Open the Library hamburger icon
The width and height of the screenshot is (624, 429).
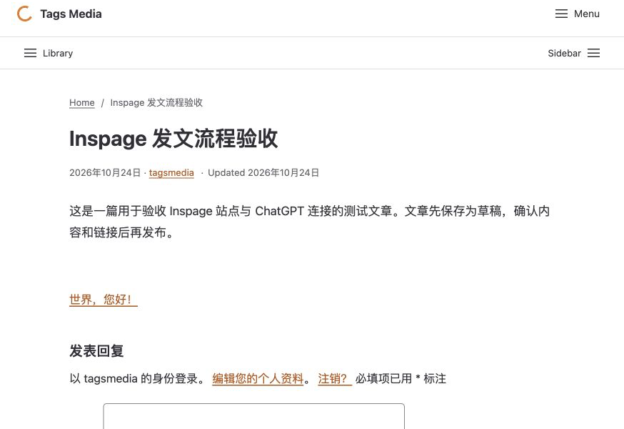click(x=30, y=53)
